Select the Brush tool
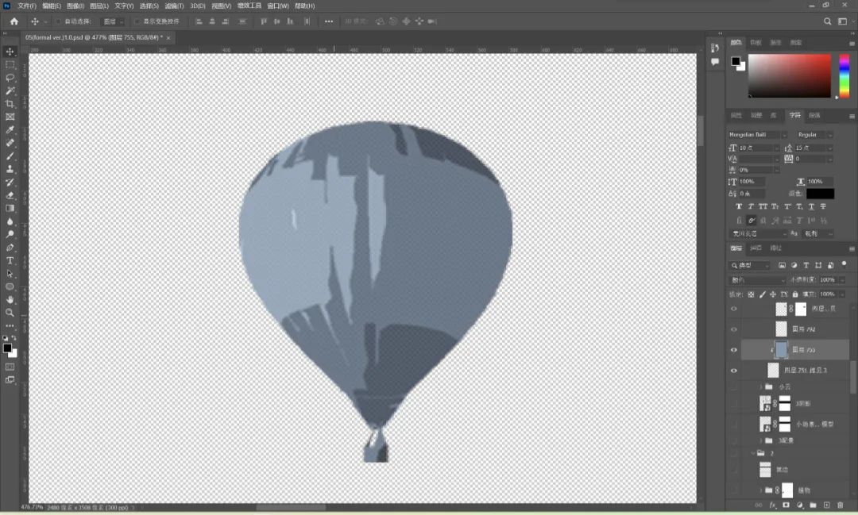The image size is (858, 515). (10, 156)
